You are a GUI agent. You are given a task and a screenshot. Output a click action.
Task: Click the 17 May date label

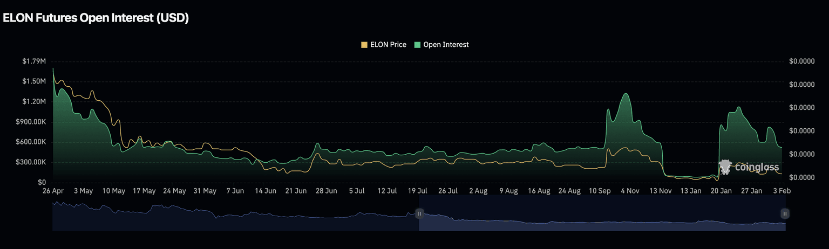pyautogui.click(x=144, y=191)
